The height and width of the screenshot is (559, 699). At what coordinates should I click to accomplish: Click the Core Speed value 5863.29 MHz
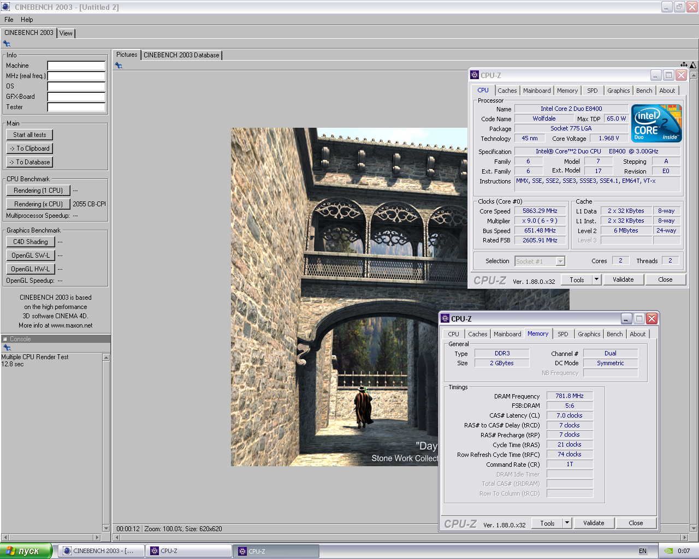540,211
